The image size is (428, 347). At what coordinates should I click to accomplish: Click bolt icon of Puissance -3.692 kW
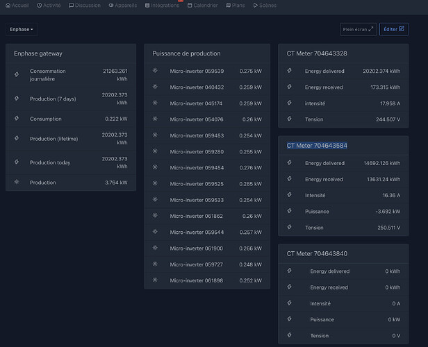click(x=289, y=211)
